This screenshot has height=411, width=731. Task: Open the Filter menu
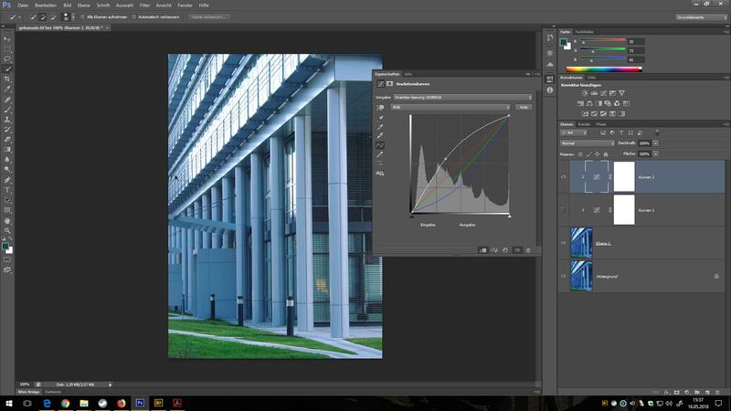tap(145, 5)
